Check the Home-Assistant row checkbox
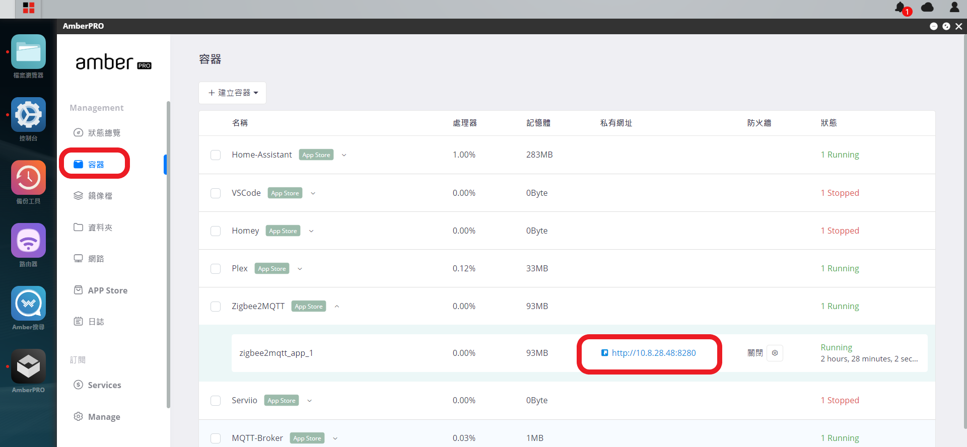Image resolution: width=967 pixels, height=447 pixels. pos(216,155)
